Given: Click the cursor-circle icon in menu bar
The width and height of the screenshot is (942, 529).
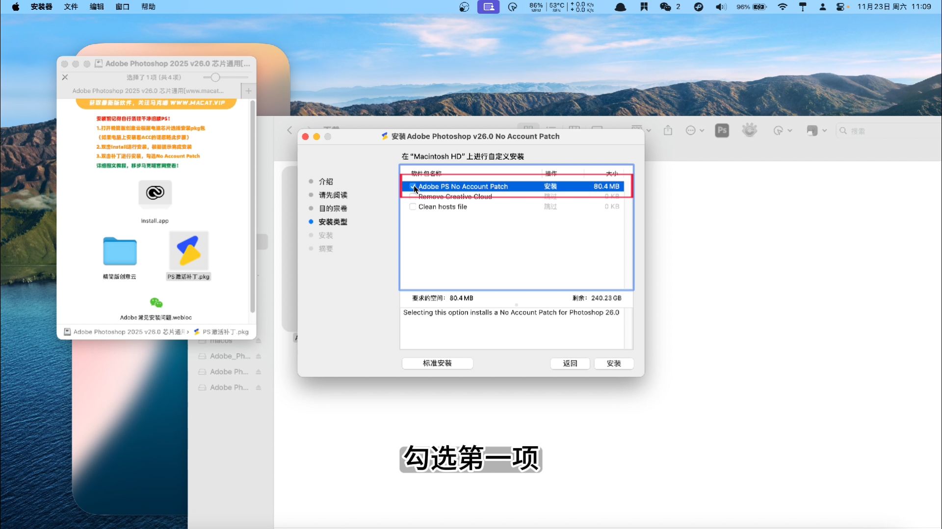Looking at the screenshot, I should pyautogui.click(x=513, y=7).
